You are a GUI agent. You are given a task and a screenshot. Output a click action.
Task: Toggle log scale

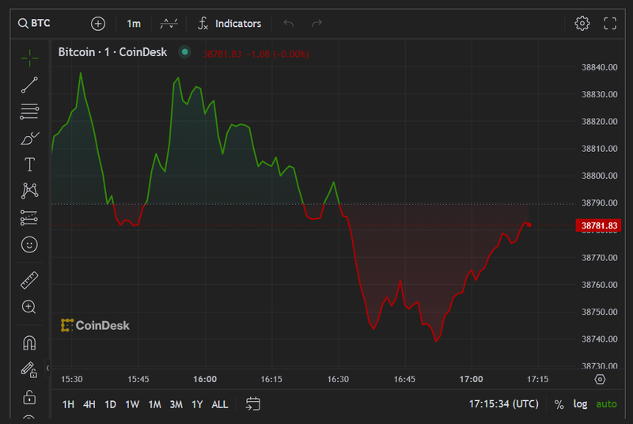click(580, 404)
